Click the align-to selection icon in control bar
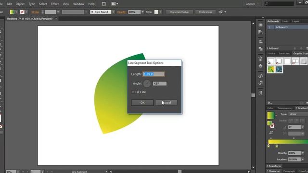This screenshot has height=173, width=308. click(x=221, y=12)
